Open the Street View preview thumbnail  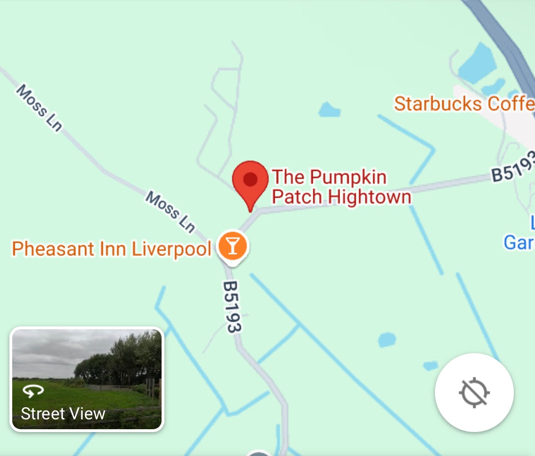[87, 379]
